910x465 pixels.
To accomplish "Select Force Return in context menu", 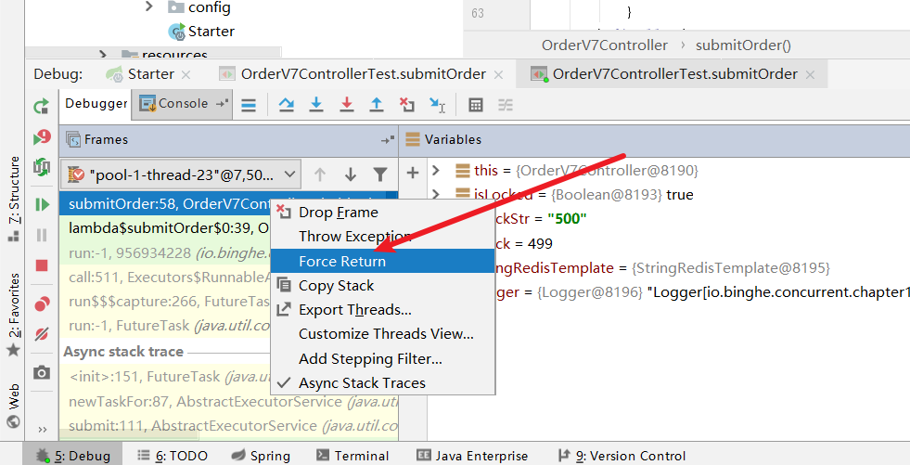I will (341, 262).
